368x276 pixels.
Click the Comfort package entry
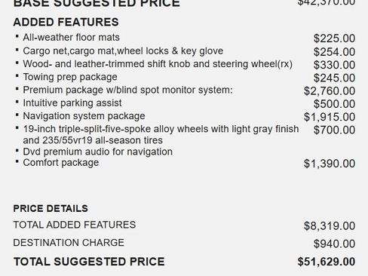point(61,163)
